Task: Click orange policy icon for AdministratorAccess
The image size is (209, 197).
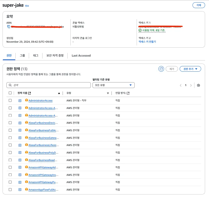Action: pos(27,100)
